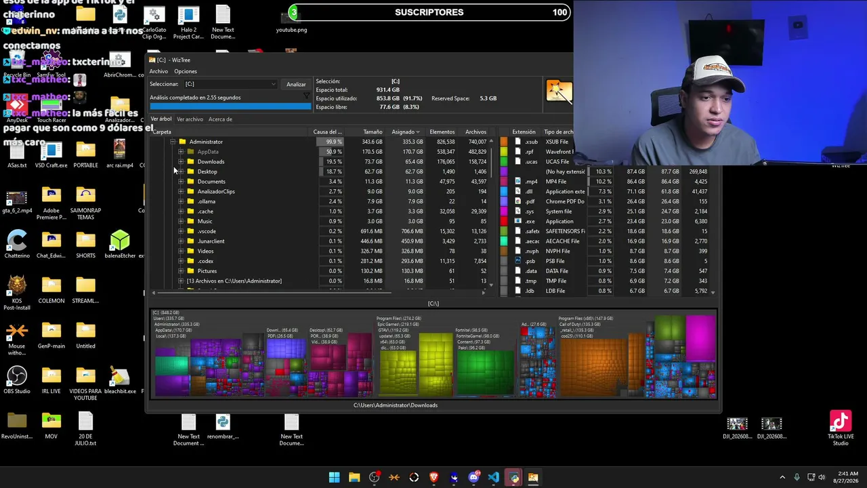Open the renombrar Python script icon

[x=223, y=426]
